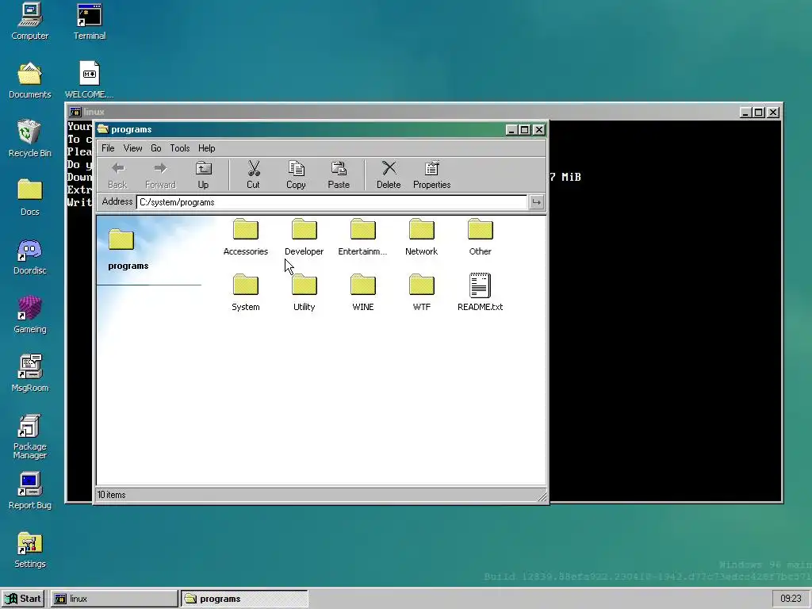Click the Cut scissors icon
This screenshot has width=812, height=609.
click(x=253, y=168)
